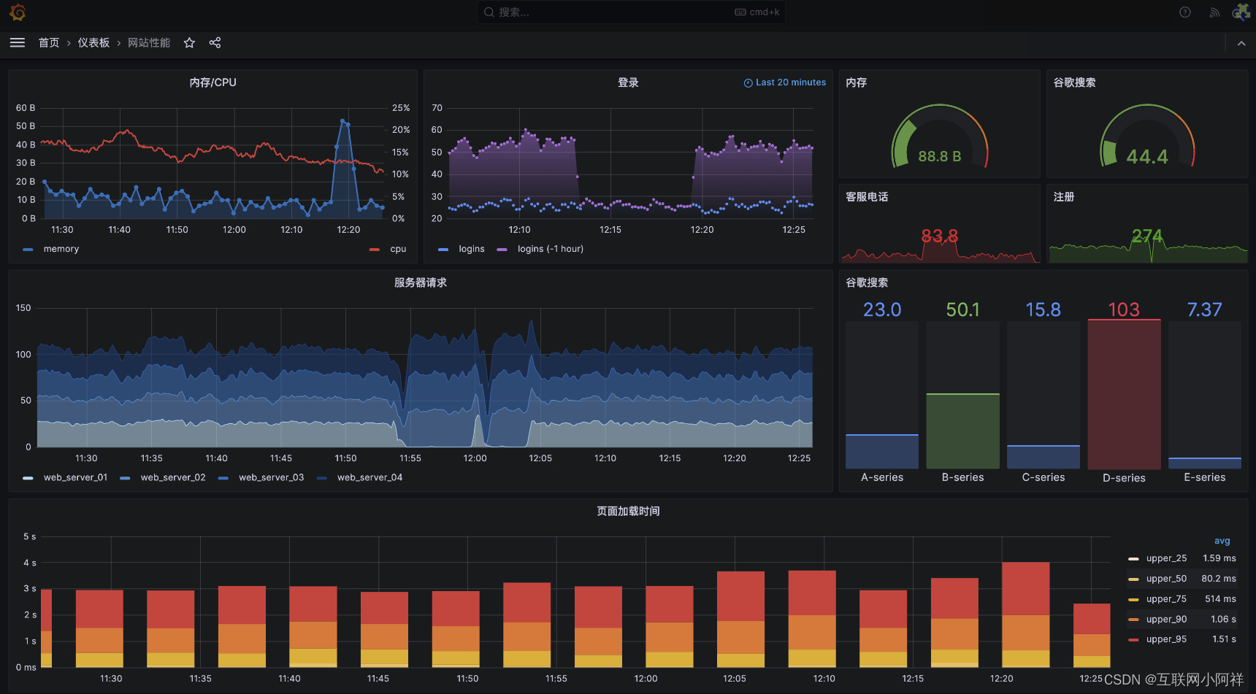
Task: Open the 页面加载时间 panel title menu
Action: (628, 511)
